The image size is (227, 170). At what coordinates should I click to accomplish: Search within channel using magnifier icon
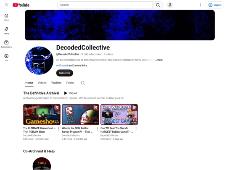tap(83, 83)
